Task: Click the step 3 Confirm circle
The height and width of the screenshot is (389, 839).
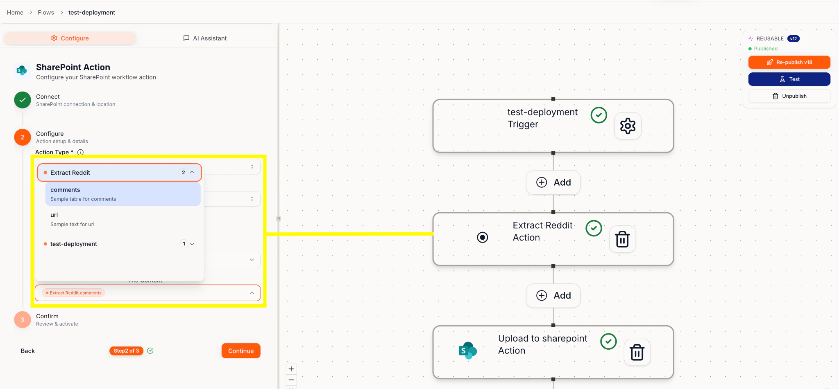Action: (23, 319)
